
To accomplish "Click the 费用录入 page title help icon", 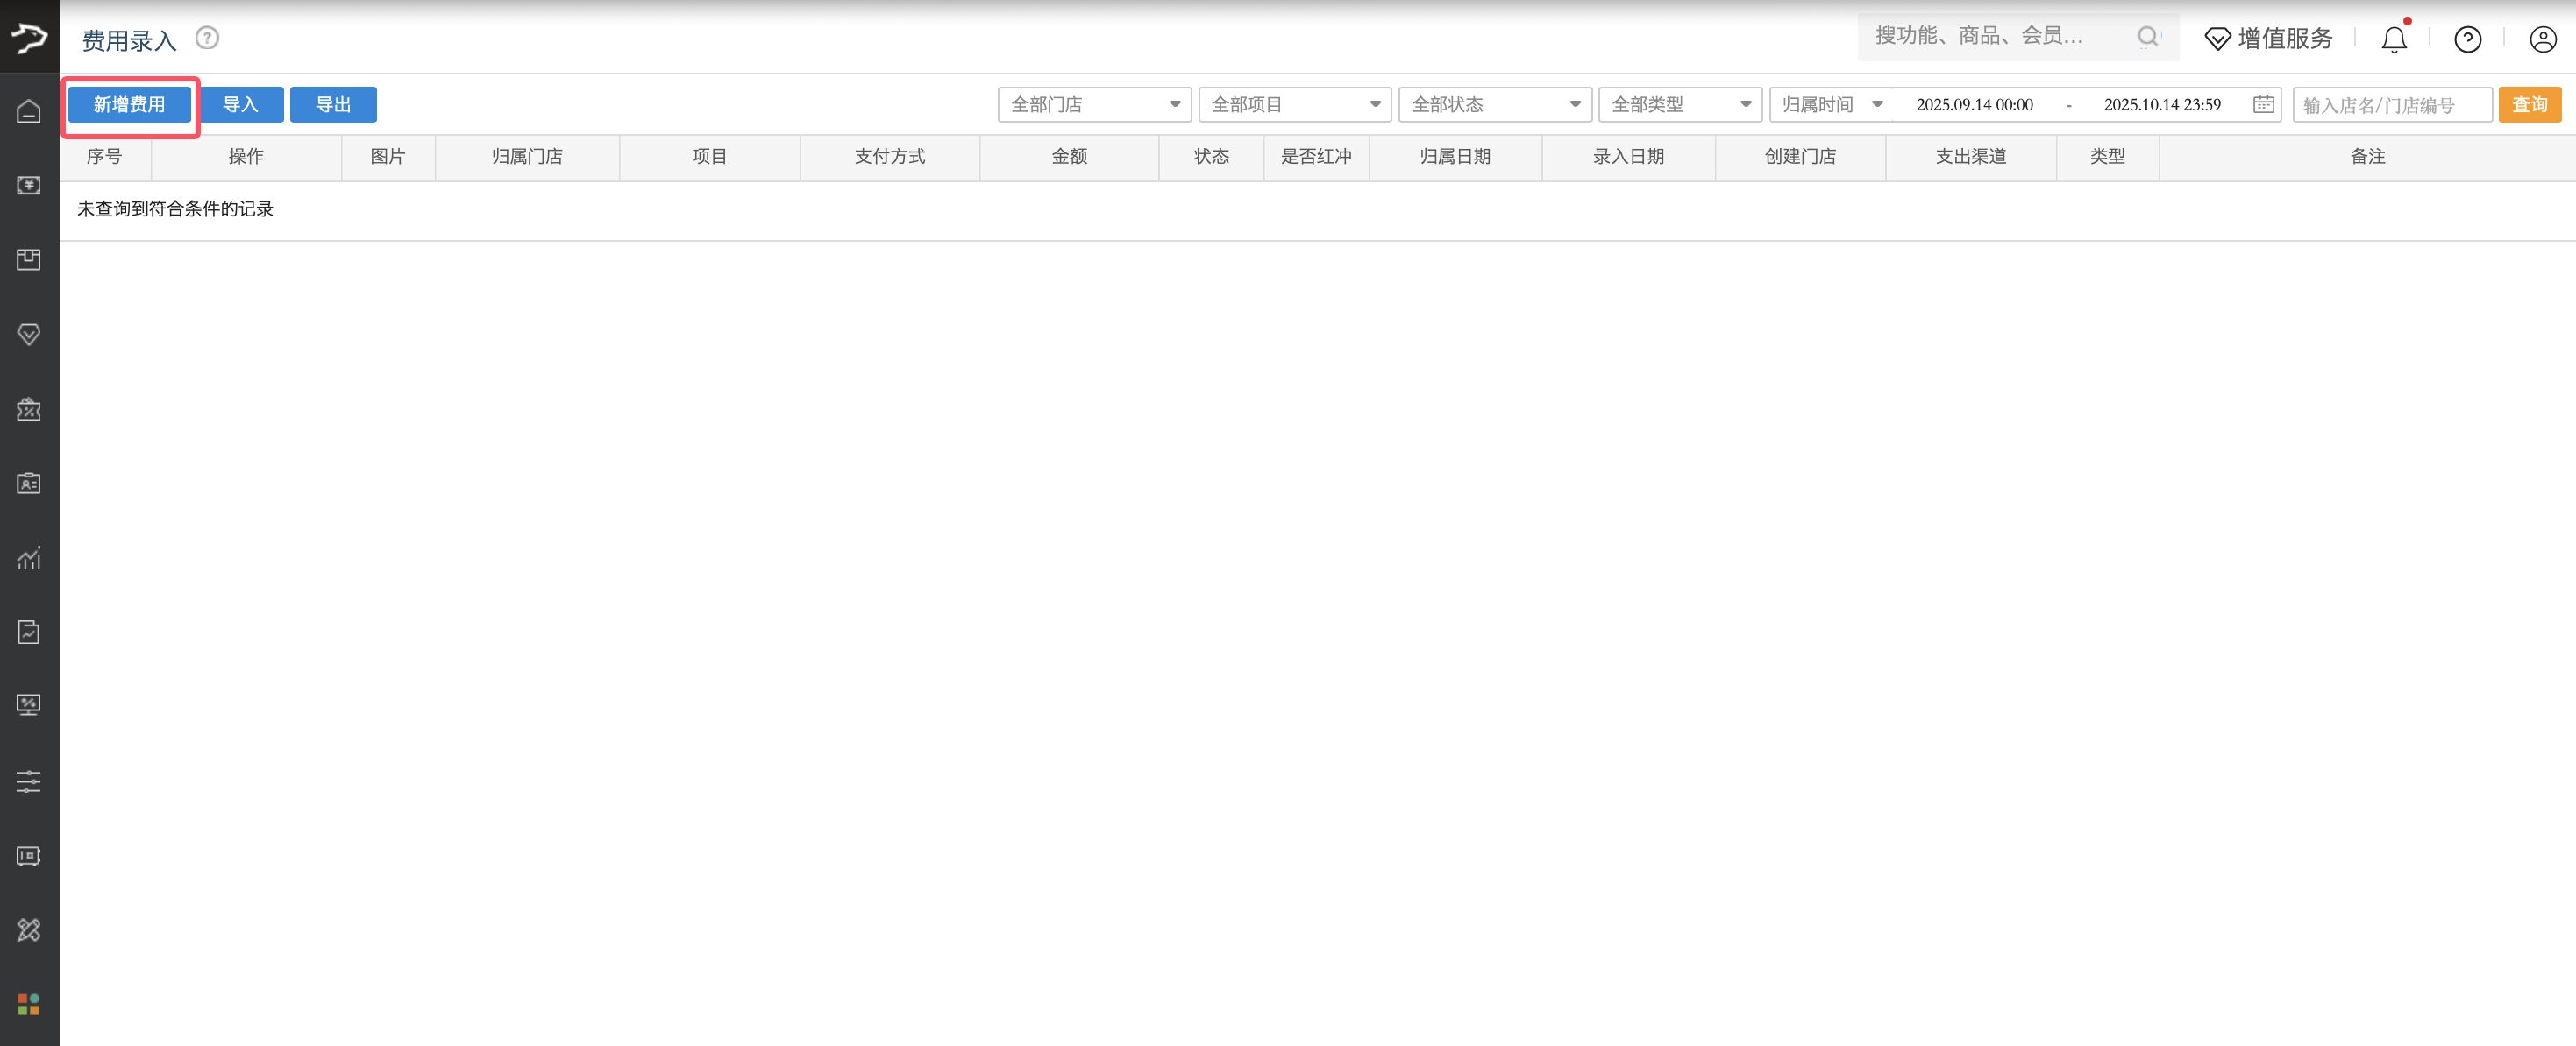I will click(x=207, y=38).
